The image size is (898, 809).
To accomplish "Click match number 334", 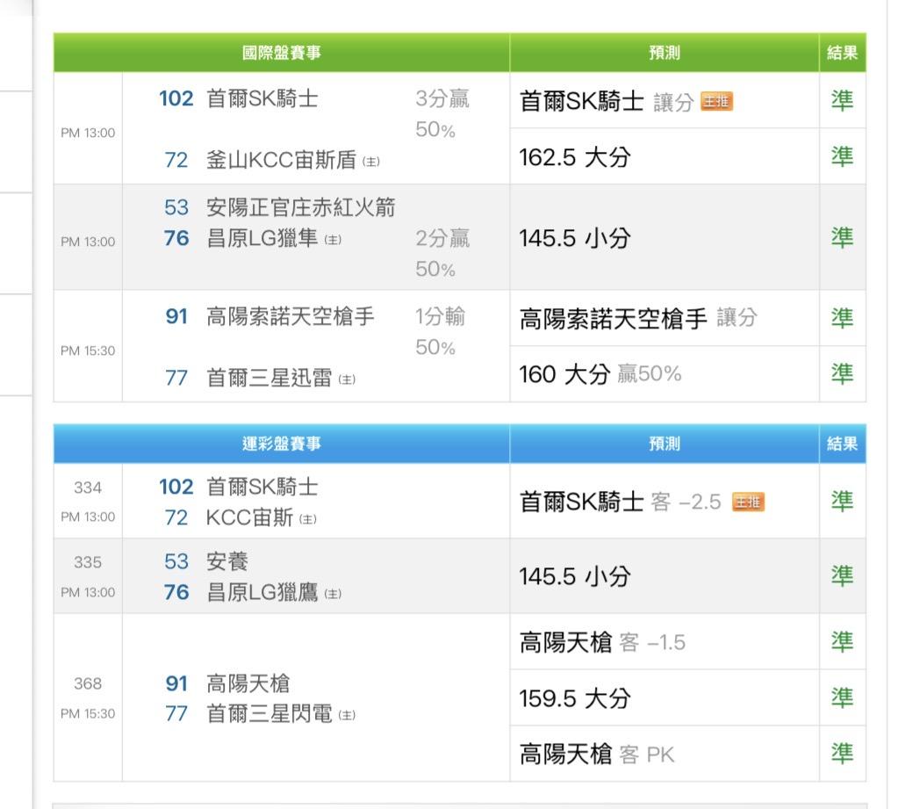I will [x=88, y=488].
